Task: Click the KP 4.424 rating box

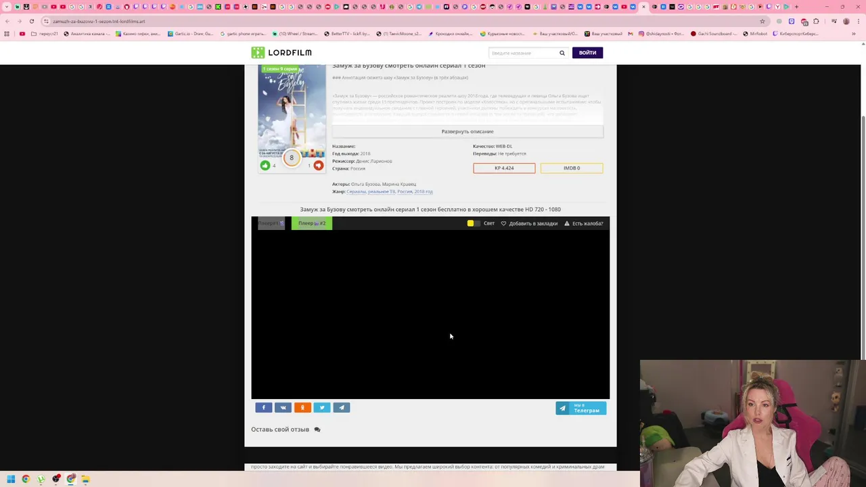Action: (504, 168)
